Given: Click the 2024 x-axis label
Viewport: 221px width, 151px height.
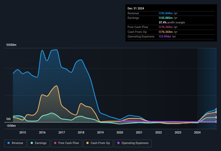Looking at the screenshot, I should (x=197, y=132).
